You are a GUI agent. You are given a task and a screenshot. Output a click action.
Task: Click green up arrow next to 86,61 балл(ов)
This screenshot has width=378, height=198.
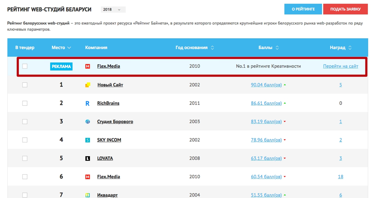(285, 103)
